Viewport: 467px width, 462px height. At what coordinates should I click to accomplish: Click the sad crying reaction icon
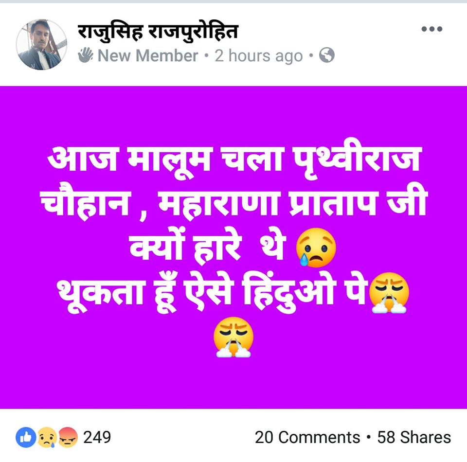47,437
